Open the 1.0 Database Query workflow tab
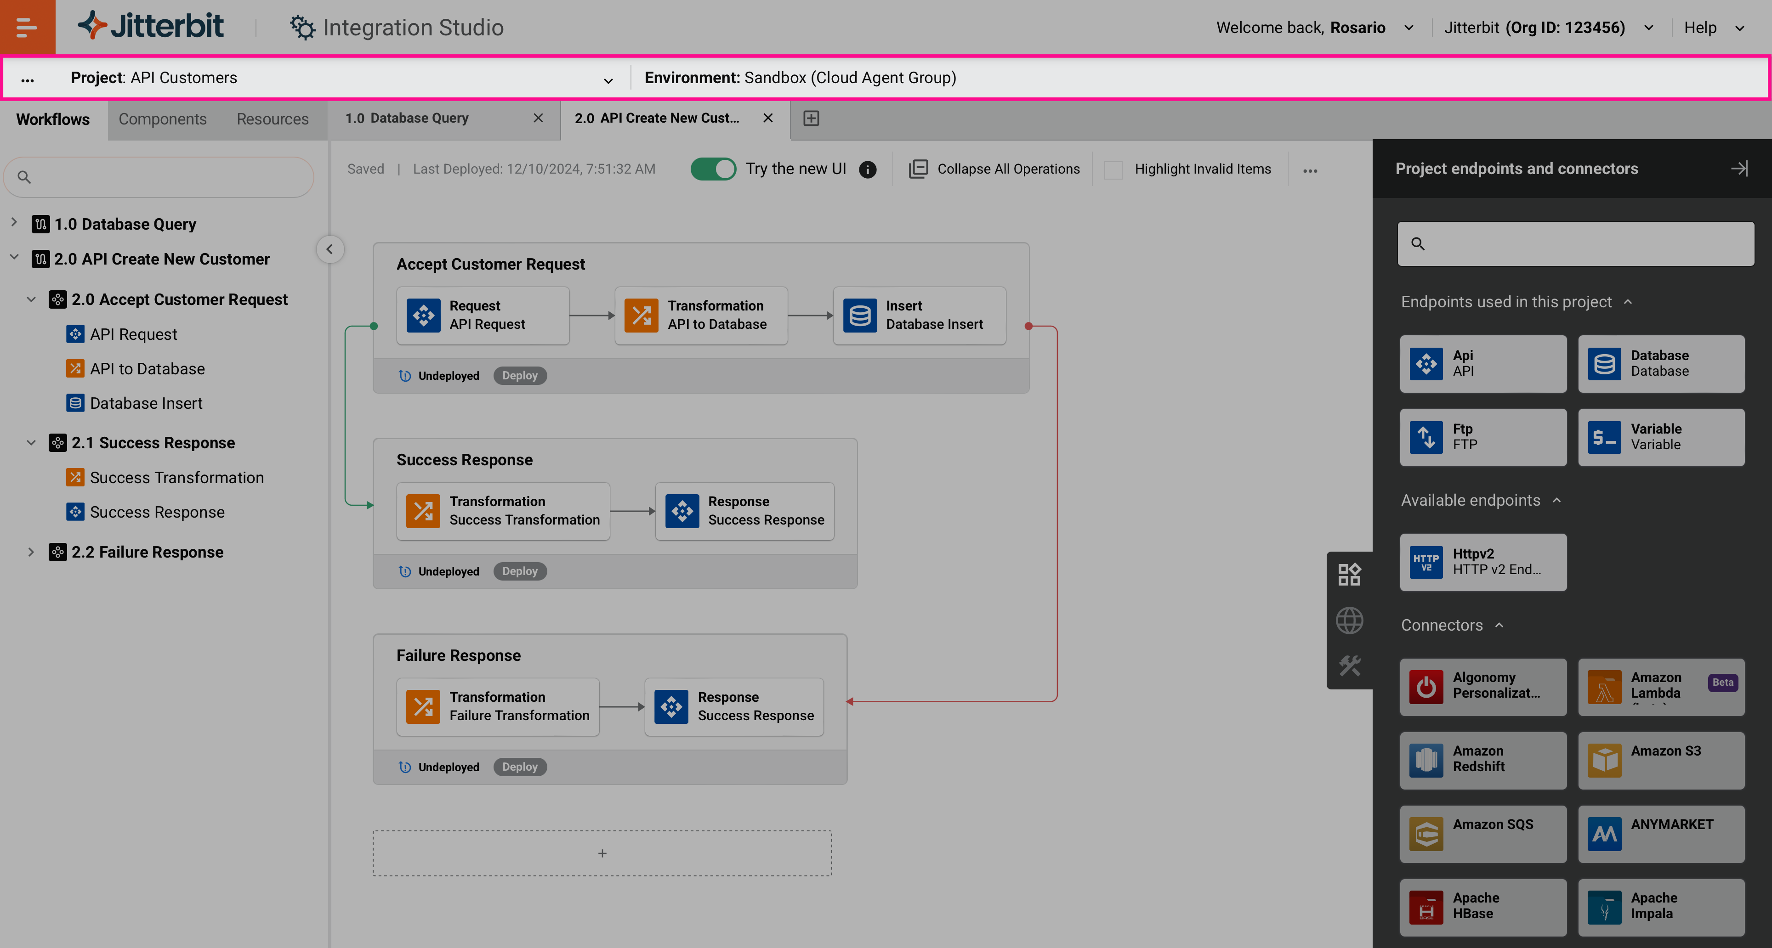1772x948 pixels. click(x=407, y=118)
